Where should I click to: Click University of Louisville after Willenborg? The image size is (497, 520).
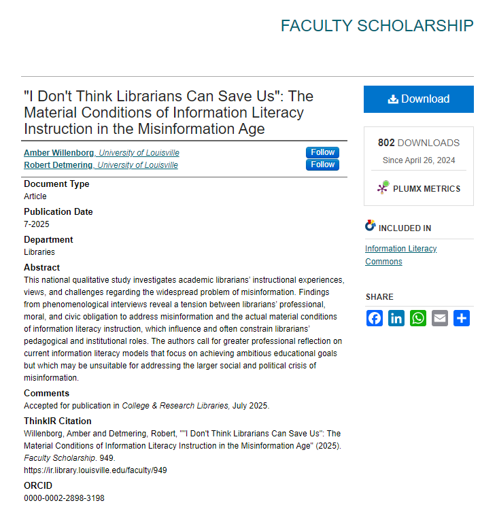(138, 153)
